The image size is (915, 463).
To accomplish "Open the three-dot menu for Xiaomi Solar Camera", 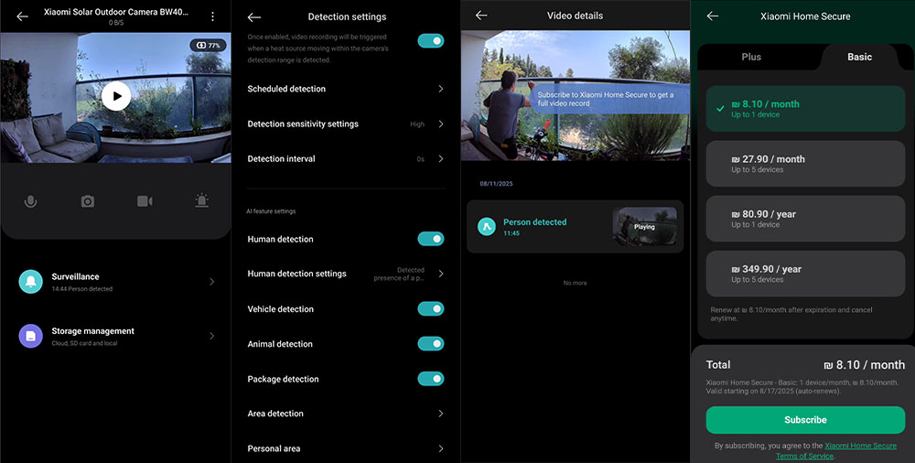I will 213,16.
